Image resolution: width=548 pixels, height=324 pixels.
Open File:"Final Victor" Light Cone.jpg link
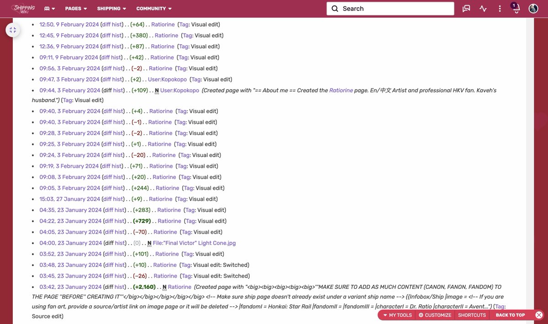tap(194, 243)
